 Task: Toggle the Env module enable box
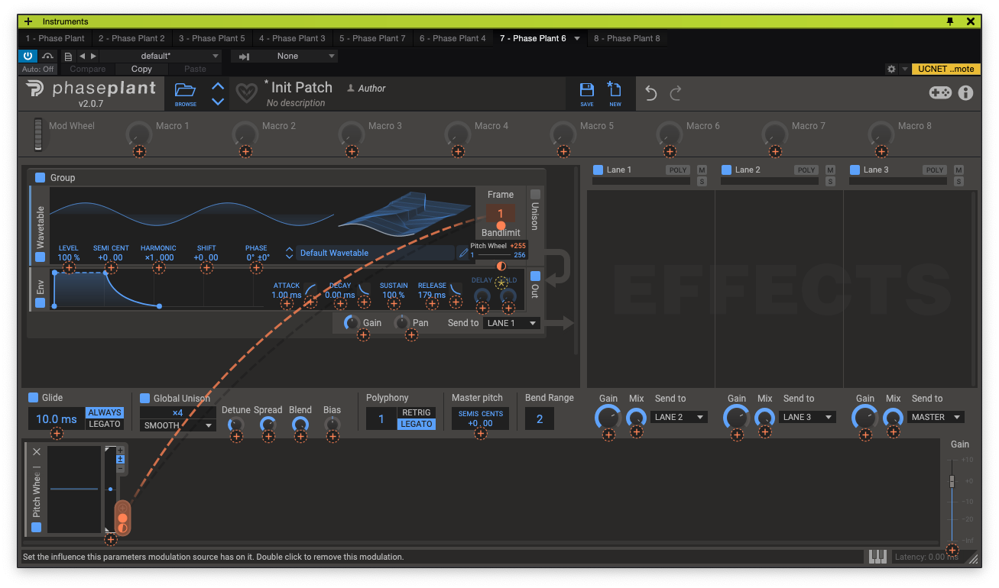40,303
